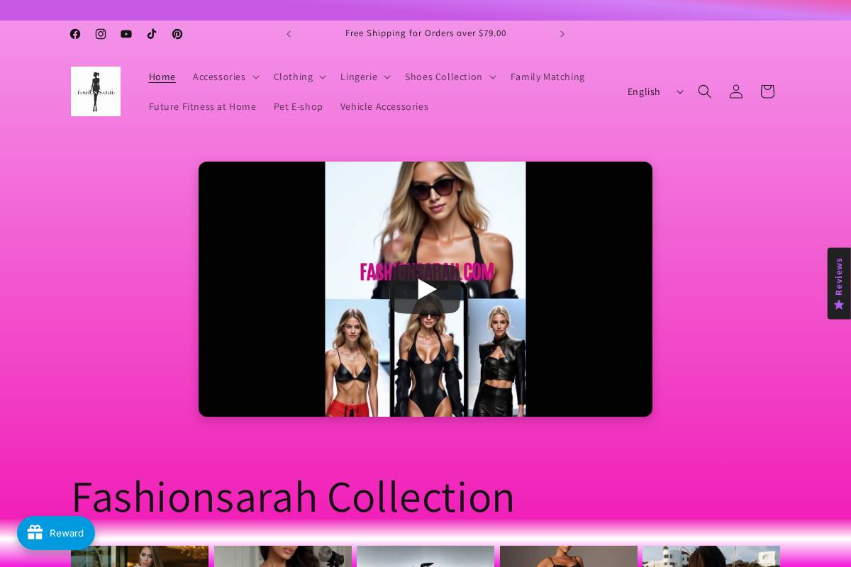Click the Free Shipping announcement text
Image resolution: width=851 pixels, height=567 pixels.
coord(425,33)
